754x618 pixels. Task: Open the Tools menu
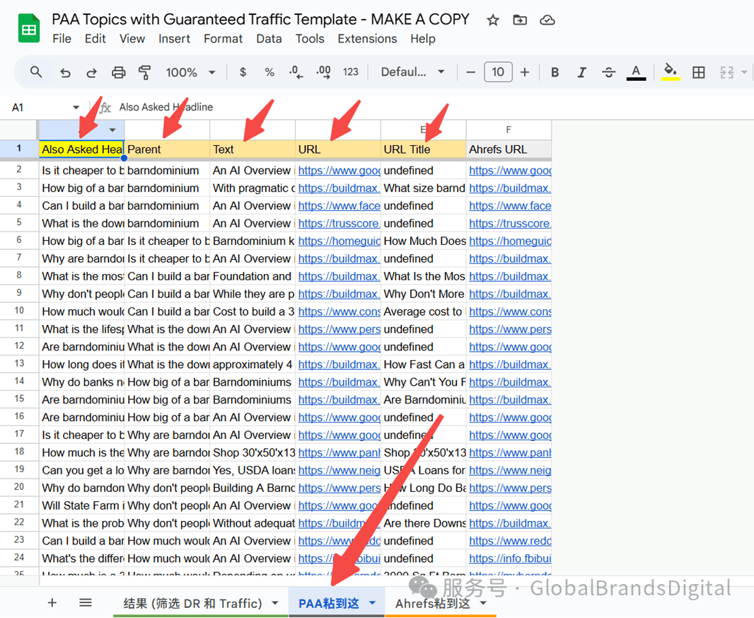tap(310, 38)
